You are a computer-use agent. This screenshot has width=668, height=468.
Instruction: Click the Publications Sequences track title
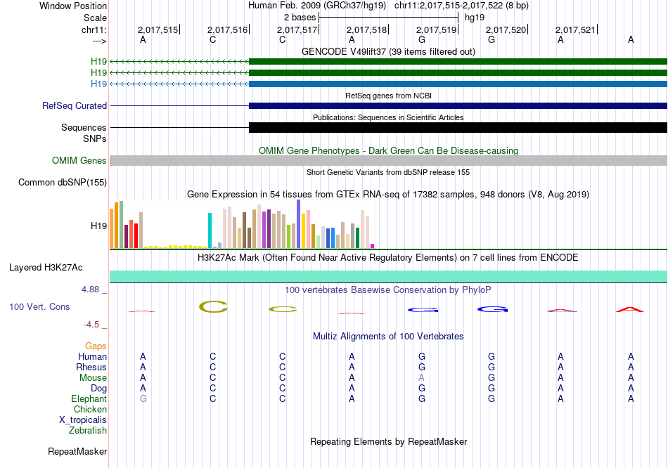pos(388,117)
